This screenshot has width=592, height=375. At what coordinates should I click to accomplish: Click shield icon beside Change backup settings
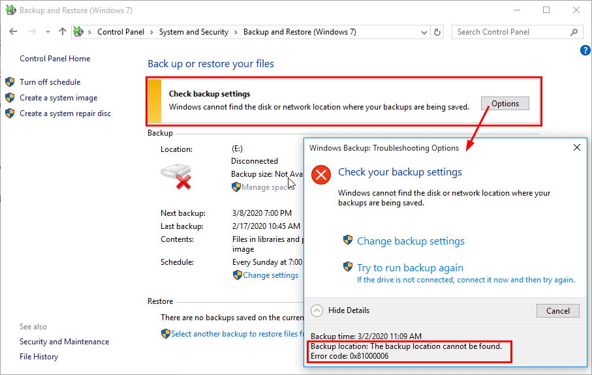tap(348, 240)
